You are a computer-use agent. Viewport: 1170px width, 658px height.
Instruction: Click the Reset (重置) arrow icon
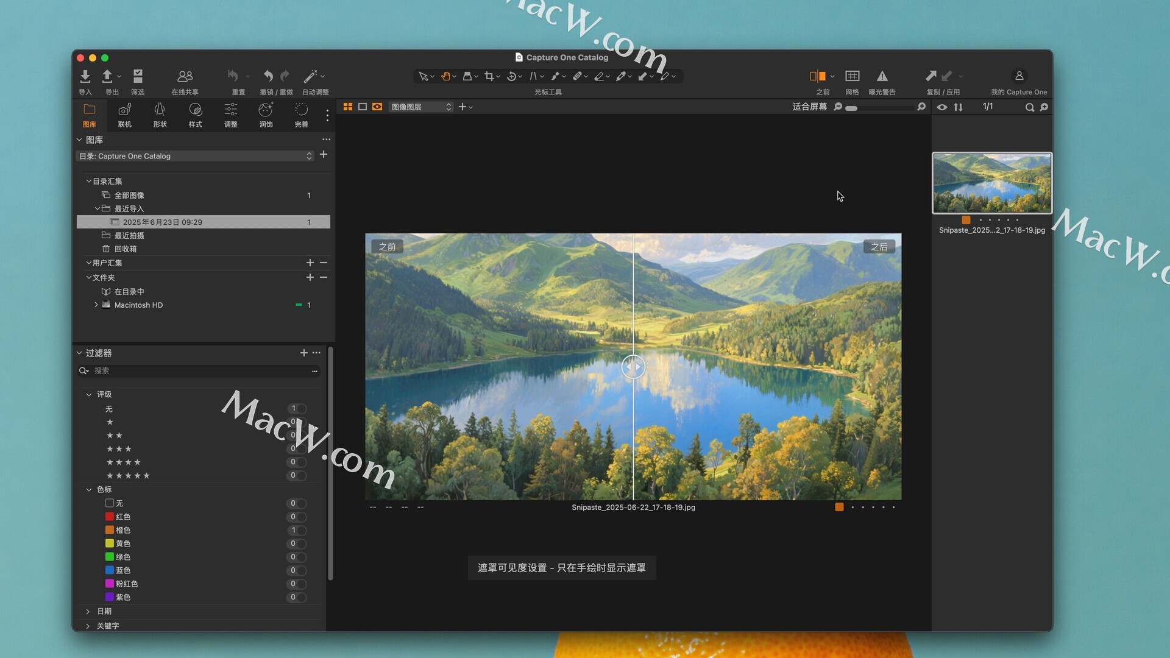(233, 76)
